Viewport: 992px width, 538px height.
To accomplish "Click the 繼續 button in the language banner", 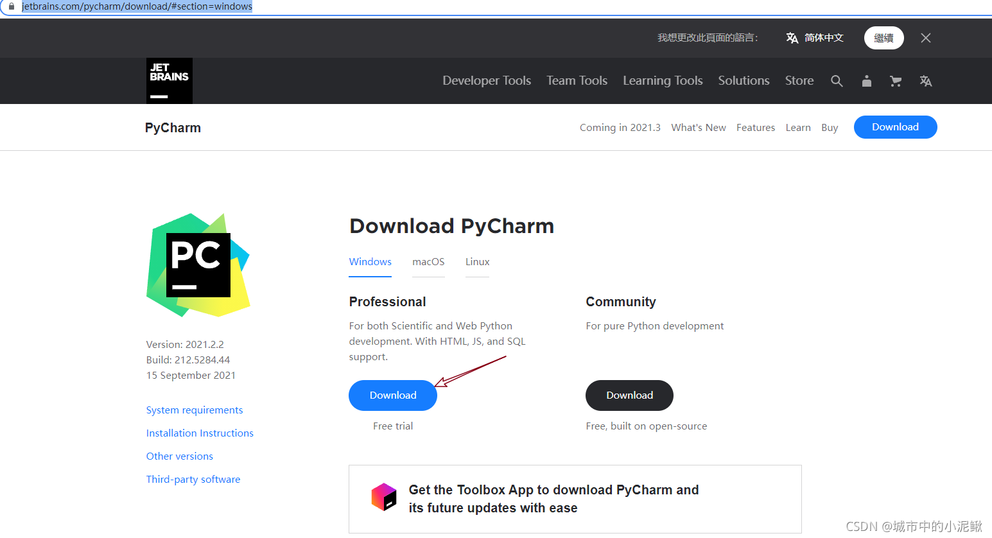I will click(883, 38).
